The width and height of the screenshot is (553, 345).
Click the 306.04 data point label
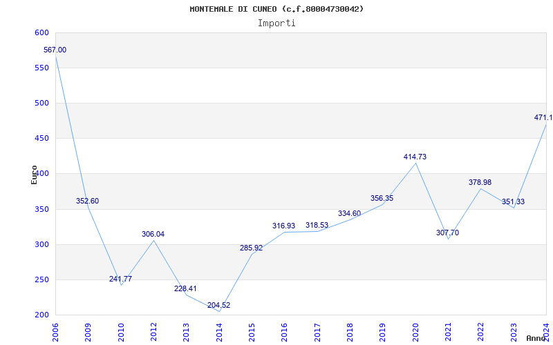(153, 234)
